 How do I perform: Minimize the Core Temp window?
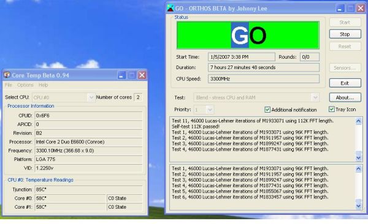click(121, 75)
